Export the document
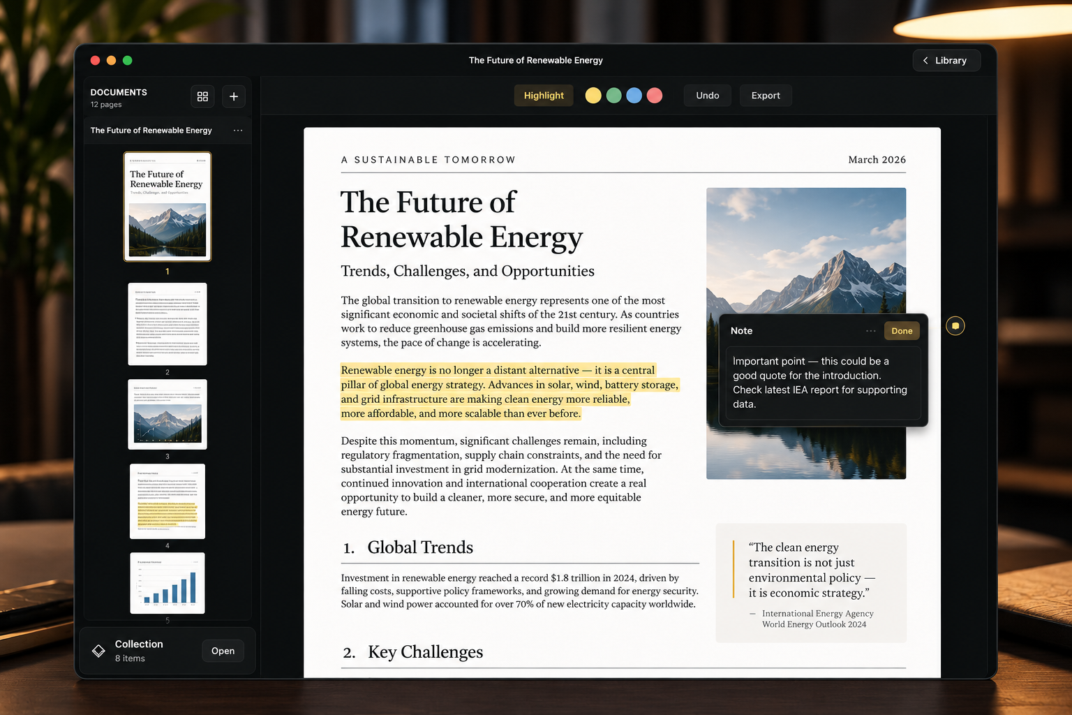The height and width of the screenshot is (715, 1072). [x=766, y=96]
